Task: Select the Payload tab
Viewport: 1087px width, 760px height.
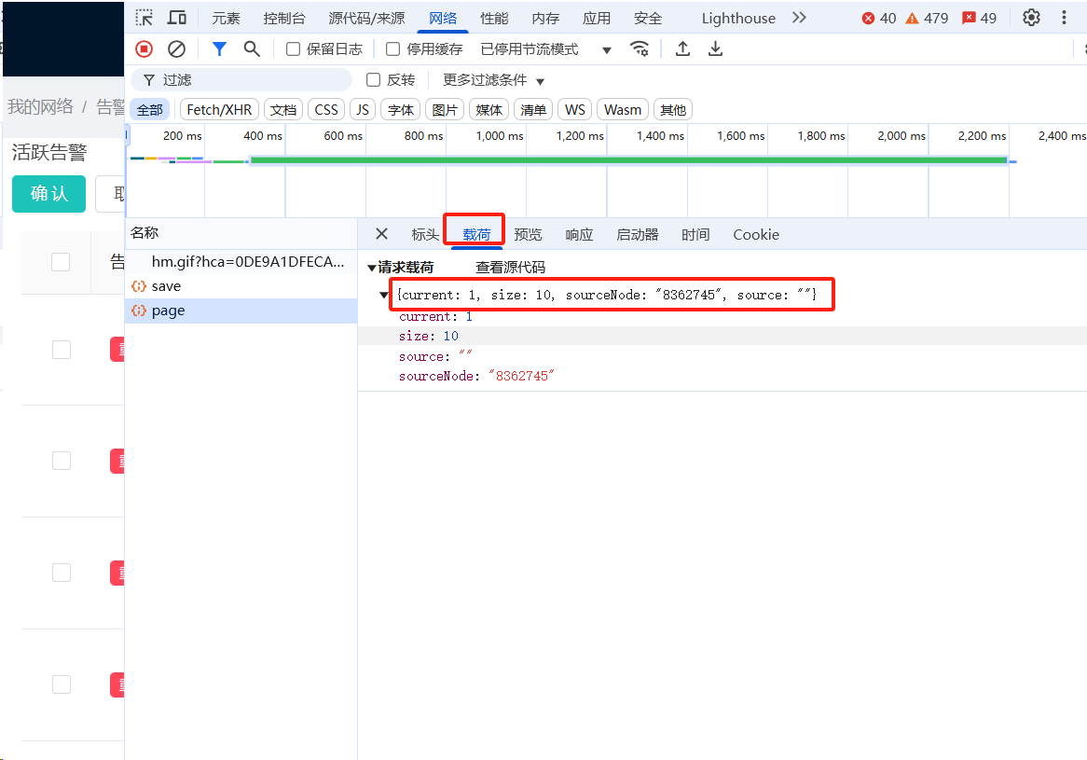Action: click(476, 234)
